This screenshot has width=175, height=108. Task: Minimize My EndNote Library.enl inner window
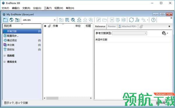(156, 14)
